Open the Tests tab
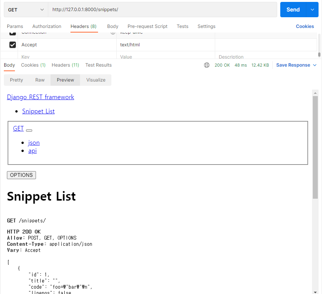The image size is (322, 294). pos(183,26)
